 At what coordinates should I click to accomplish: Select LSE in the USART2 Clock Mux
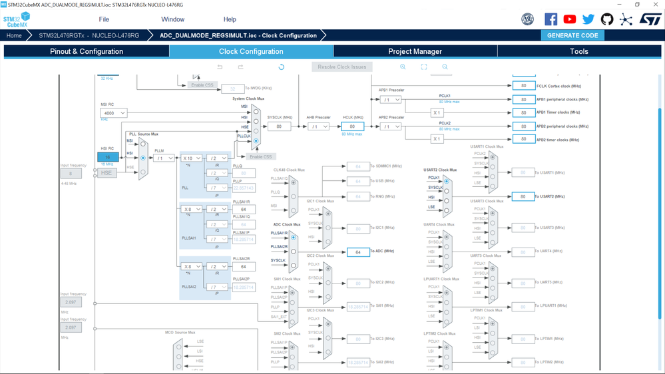[x=447, y=211]
